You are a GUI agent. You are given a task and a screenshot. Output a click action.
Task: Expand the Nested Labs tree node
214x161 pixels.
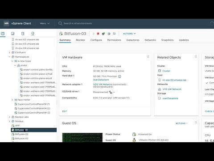pos(9,117)
